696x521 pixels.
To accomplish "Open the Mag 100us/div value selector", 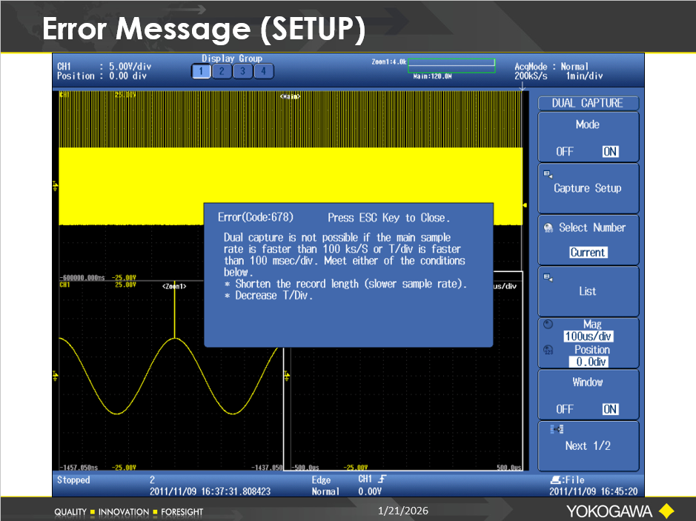I will pyautogui.click(x=588, y=336).
